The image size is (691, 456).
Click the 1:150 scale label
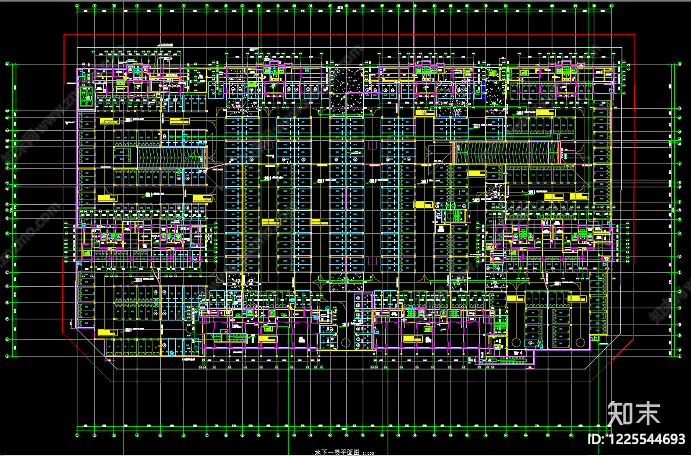coord(368,453)
